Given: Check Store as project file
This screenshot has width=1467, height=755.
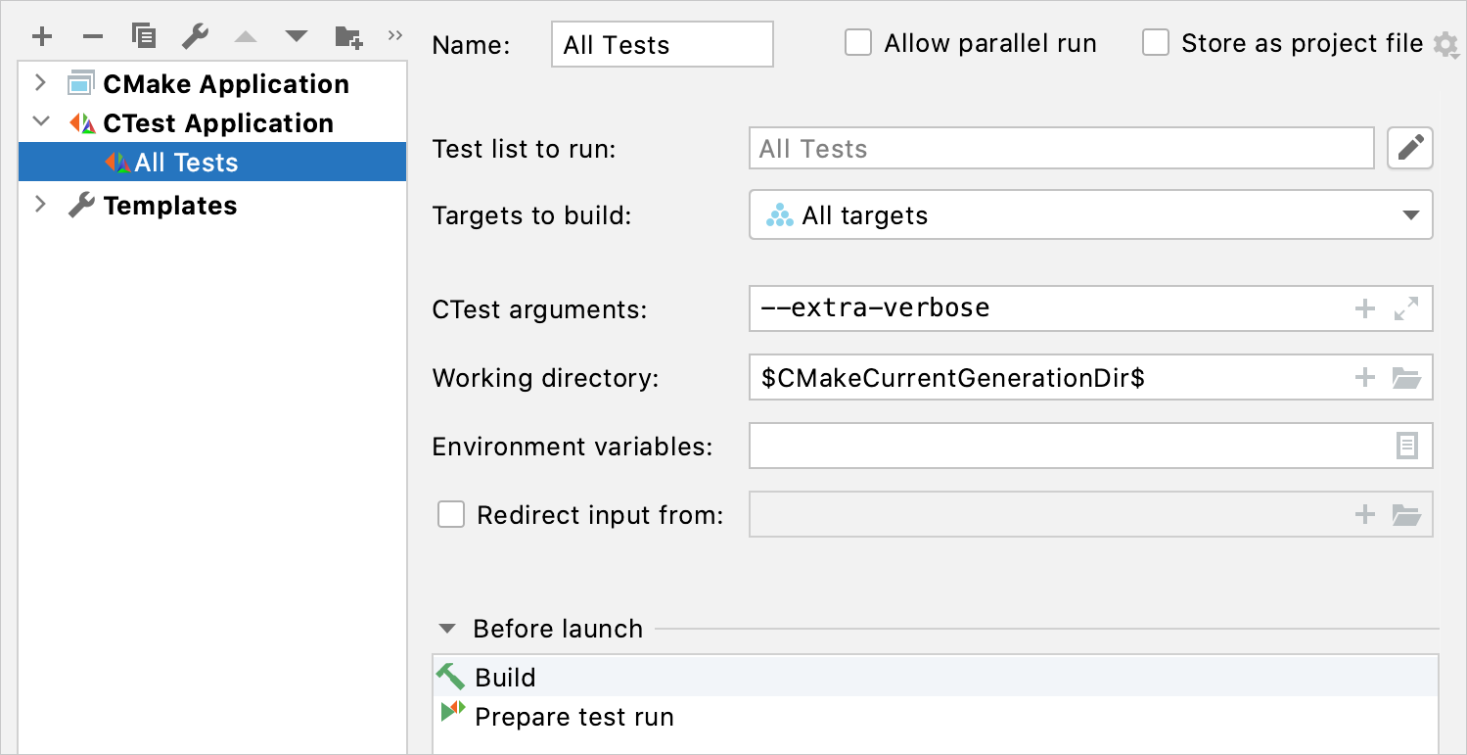Looking at the screenshot, I should pyautogui.click(x=1156, y=42).
